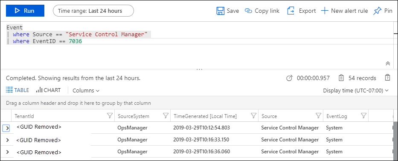Open the Display time (UTC-07:00) dropdown
The width and height of the screenshot is (398, 161).
pyautogui.click(x=356, y=91)
